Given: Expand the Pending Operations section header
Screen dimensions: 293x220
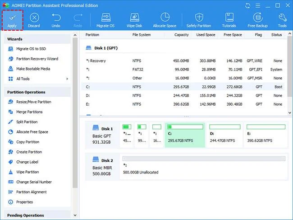Looking at the screenshot, I should pyautogui.click(x=37, y=215).
